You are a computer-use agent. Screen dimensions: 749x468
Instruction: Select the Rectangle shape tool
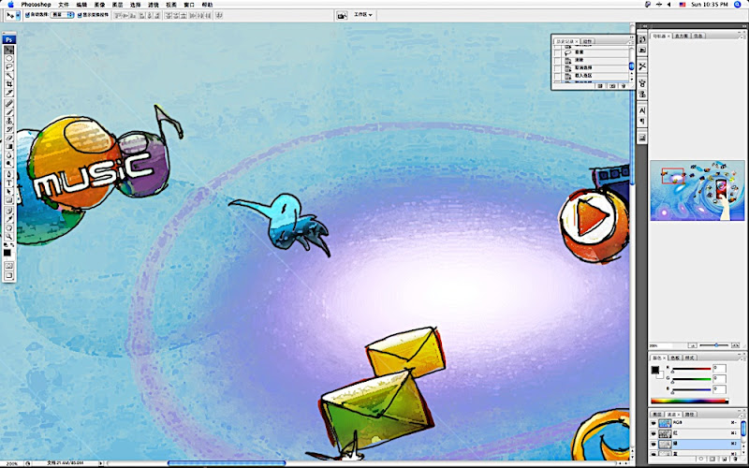[9, 201]
